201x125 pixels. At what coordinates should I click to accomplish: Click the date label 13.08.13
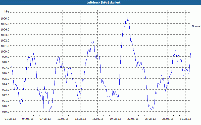point(80,119)
